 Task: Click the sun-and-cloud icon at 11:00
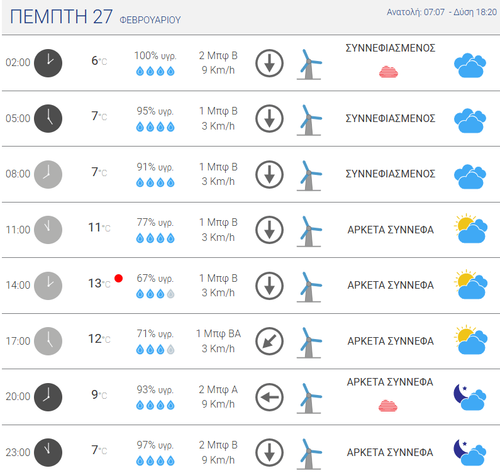pyautogui.click(x=470, y=228)
